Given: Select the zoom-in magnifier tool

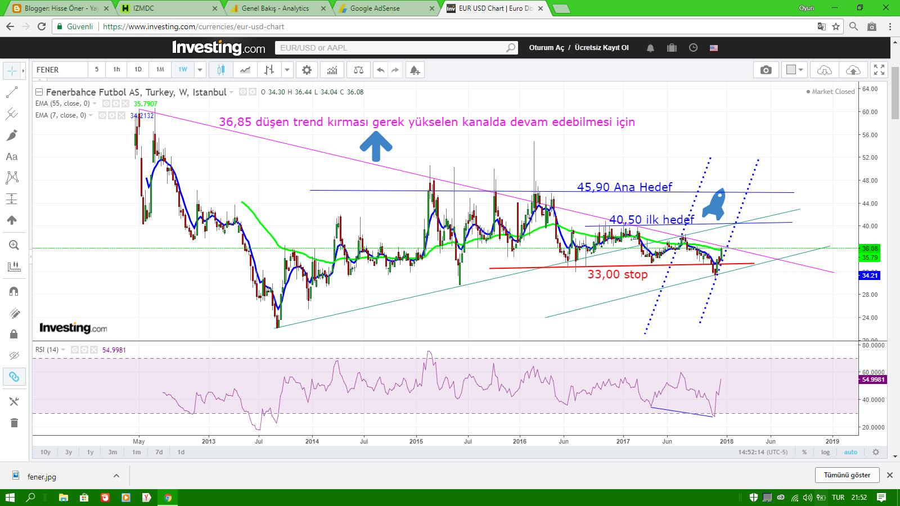Looking at the screenshot, I should (x=14, y=246).
